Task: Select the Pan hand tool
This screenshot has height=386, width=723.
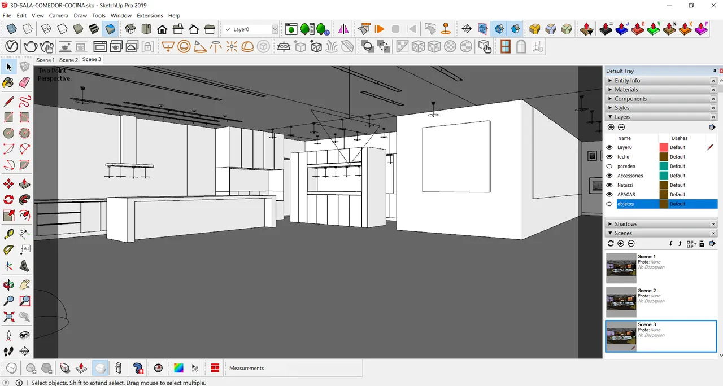Action: tap(24, 285)
